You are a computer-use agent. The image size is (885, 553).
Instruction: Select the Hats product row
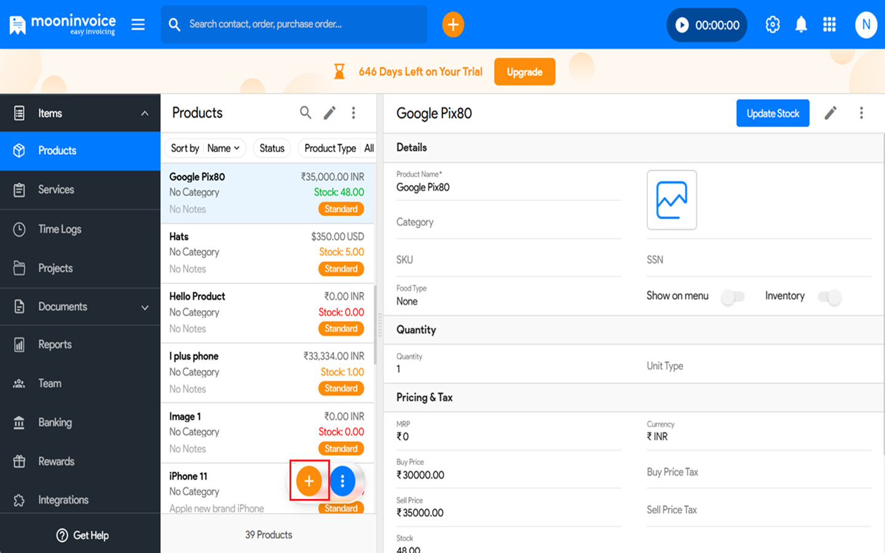[x=267, y=253]
